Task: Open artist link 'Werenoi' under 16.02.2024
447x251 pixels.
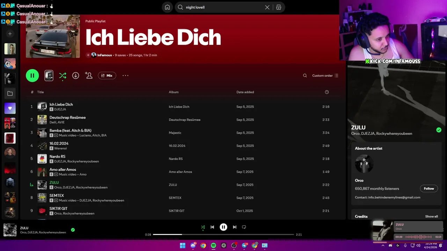Action: [60, 148]
